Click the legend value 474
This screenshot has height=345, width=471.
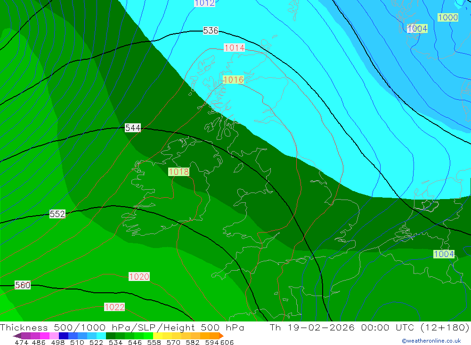click(x=21, y=342)
